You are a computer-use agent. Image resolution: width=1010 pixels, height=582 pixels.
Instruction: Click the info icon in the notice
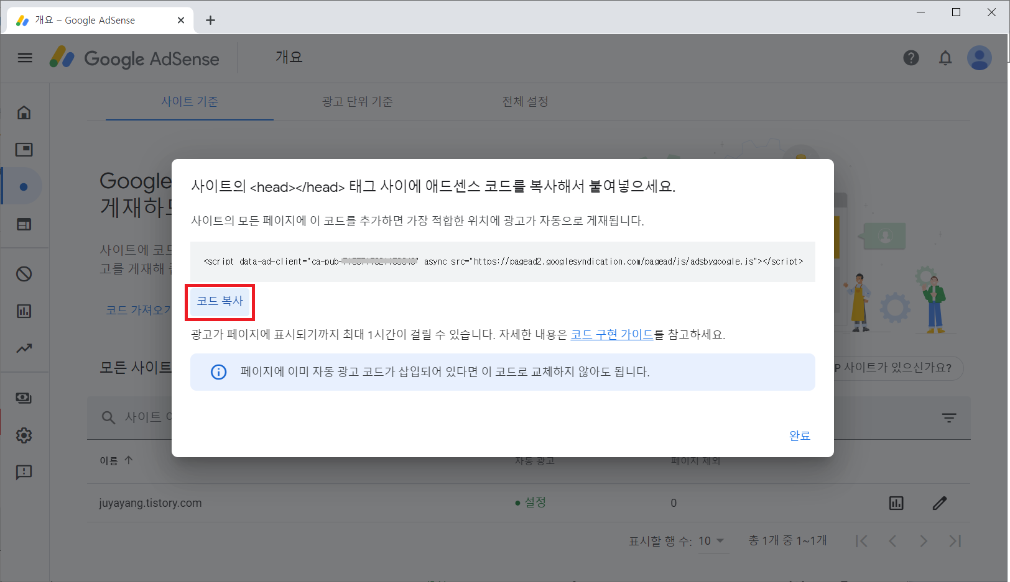(x=218, y=372)
